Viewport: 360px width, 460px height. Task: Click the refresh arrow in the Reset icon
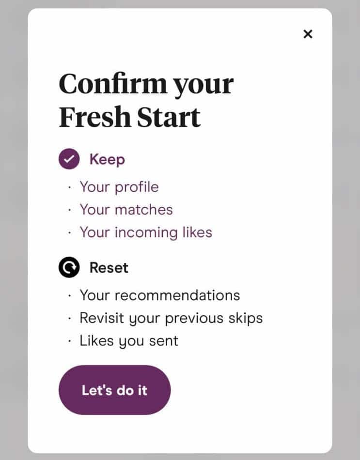point(68,267)
